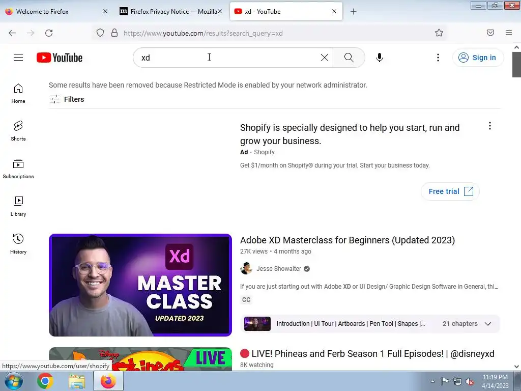Close the Welcome to Firefox tab
521x391 pixels.
pyautogui.click(x=105, y=11)
